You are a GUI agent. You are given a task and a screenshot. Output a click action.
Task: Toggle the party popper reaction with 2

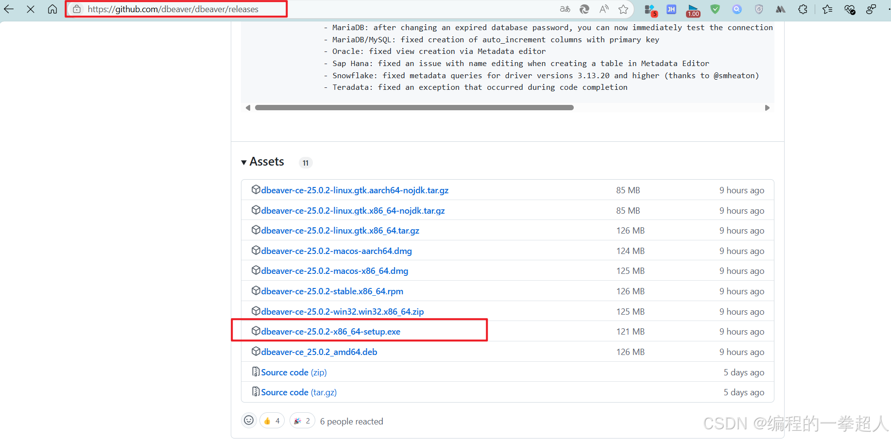(x=302, y=421)
